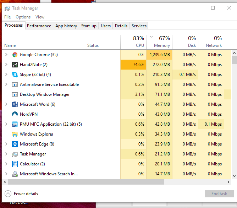
Task: Expand the Antimalware Service Executable row
Action: 6,84
